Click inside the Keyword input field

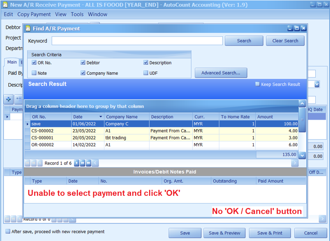point(137,41)
